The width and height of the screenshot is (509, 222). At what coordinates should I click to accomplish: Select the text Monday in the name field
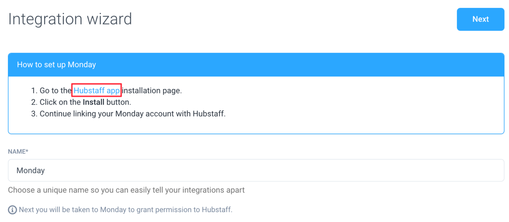point(30,170)
